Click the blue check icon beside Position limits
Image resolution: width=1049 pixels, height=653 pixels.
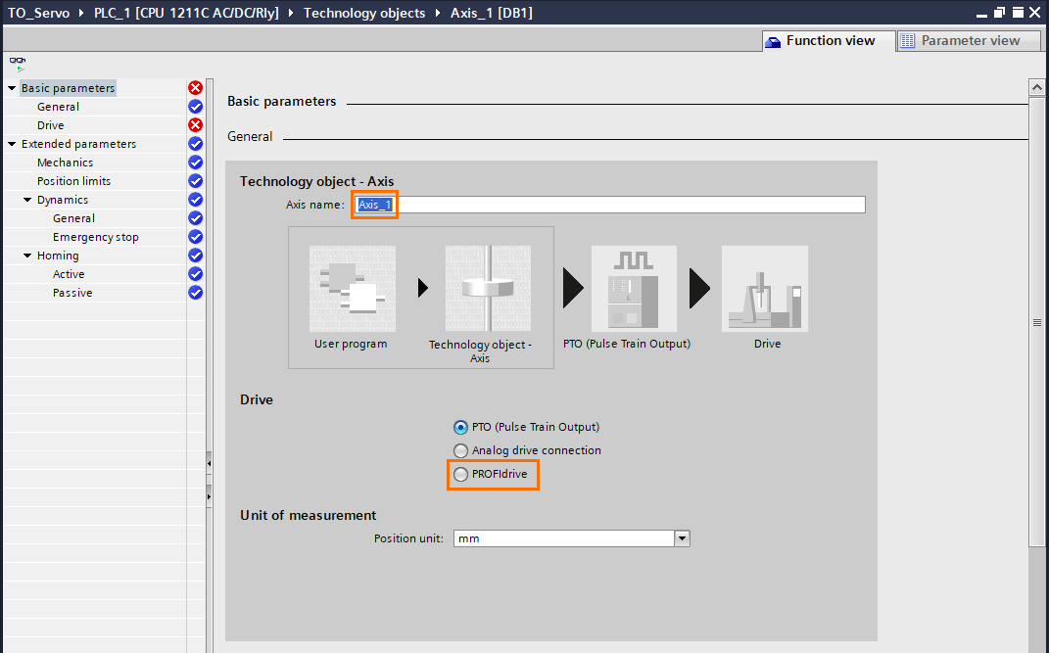[195, 181]
